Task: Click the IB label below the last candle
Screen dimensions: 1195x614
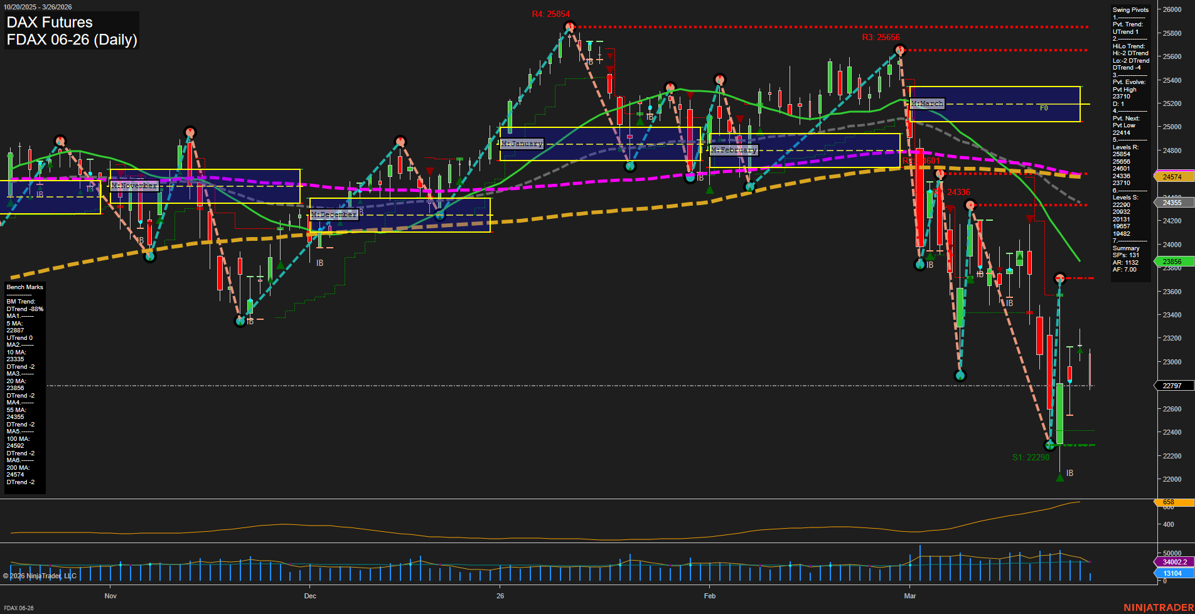Action: click(x=1069, y=474)
